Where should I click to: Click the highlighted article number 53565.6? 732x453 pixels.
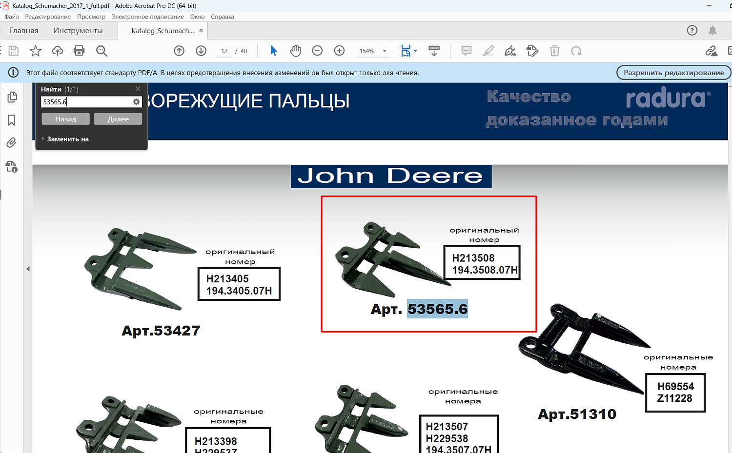click(x=438, y=309)
